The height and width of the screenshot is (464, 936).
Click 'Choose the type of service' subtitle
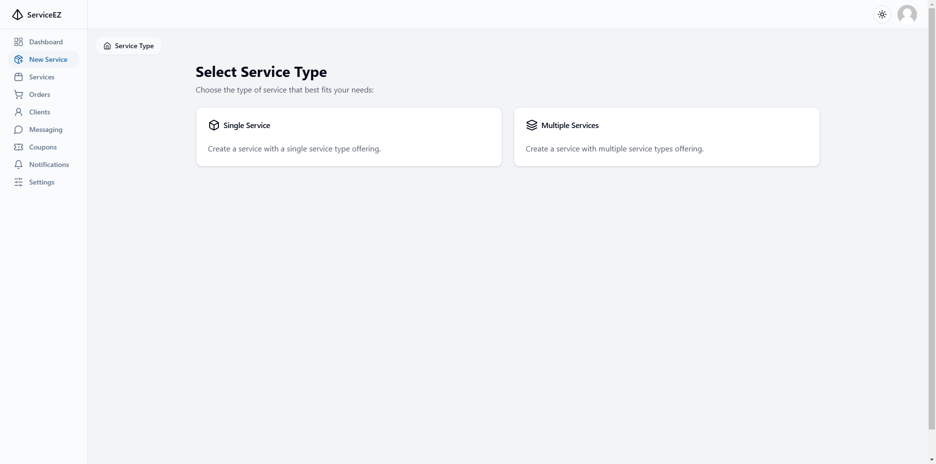click(285, 90)
